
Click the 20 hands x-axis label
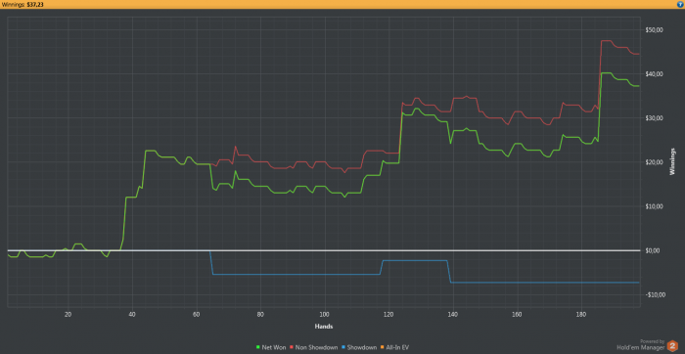click(x=68, y=314)
